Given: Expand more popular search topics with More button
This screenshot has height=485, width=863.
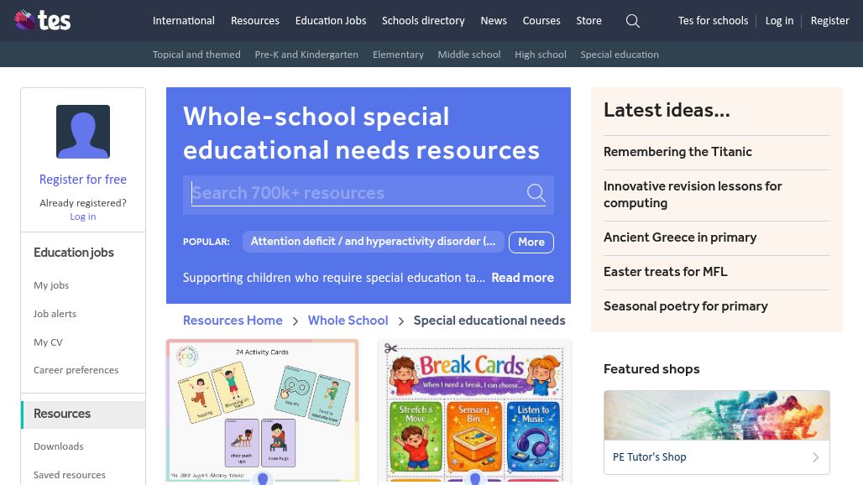Looking at the screenshot, I should (531, 242).
